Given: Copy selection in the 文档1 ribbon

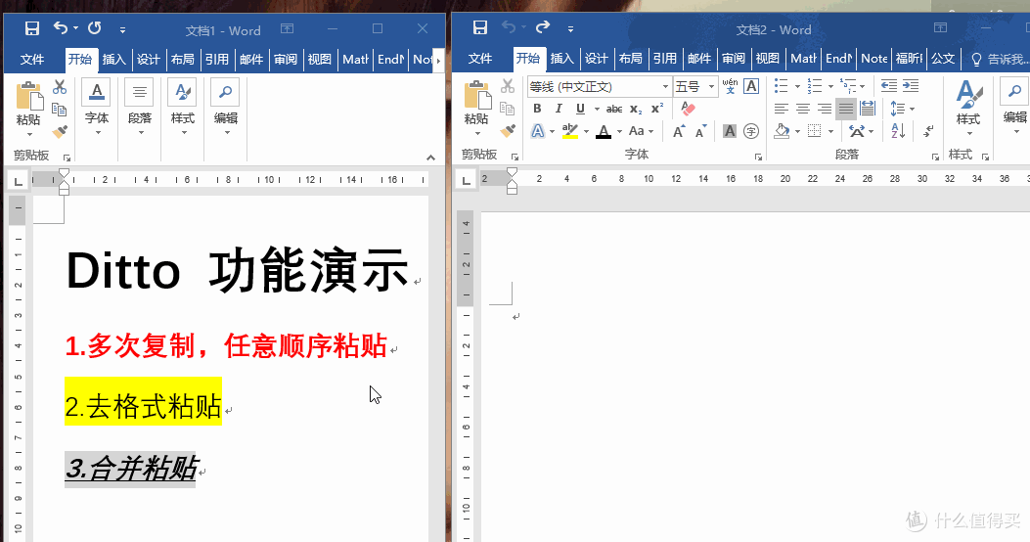Looking at the screenshot, I should click(59, 109).
